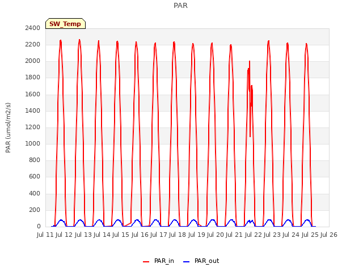Click the 1200 y-axis tick label
This screenshot has width=363, height=272.
click(33, 127)
